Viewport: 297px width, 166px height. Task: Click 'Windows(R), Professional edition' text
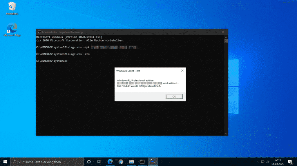[135, 81]
